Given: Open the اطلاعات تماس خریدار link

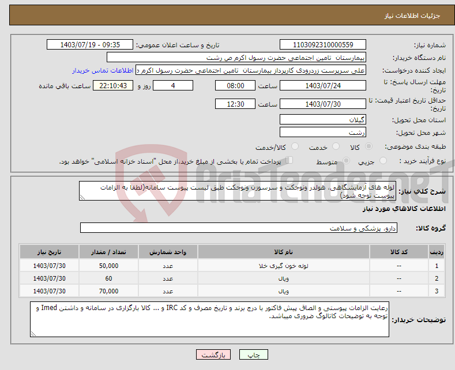Looking at the screenshot, I should click(103, 70).
